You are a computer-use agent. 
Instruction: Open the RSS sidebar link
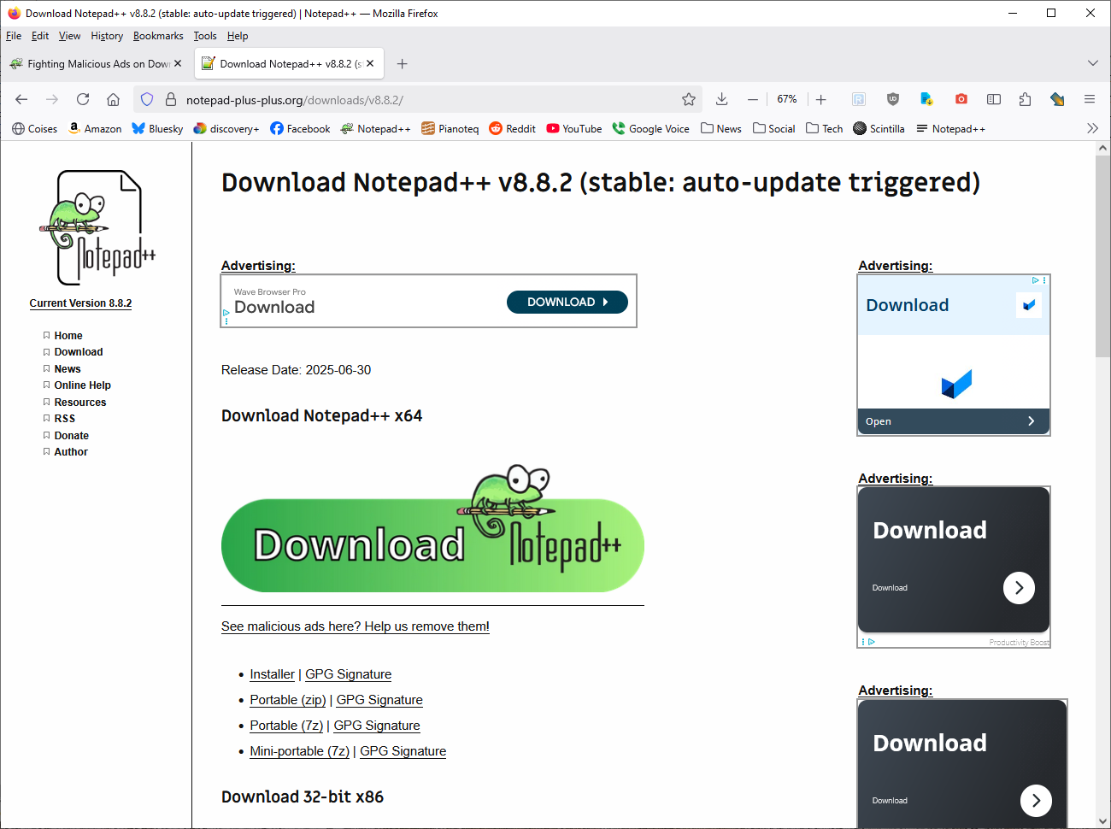coord(65,419)
